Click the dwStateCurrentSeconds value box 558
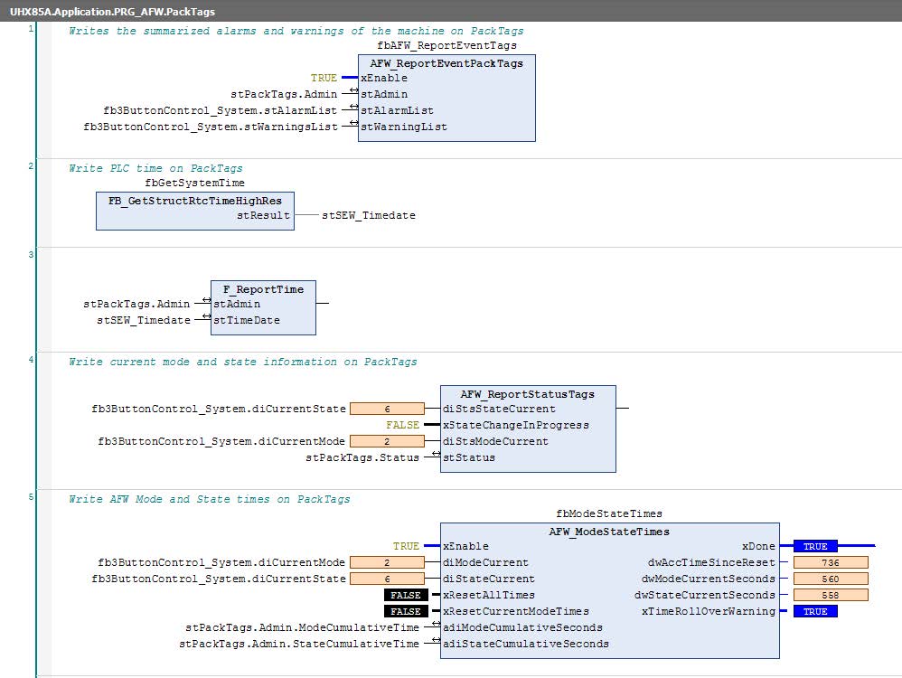This screenshot has height=678, width=902. tap(831, 595)
